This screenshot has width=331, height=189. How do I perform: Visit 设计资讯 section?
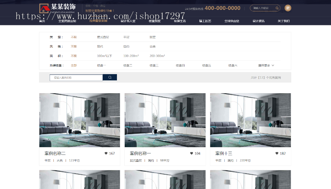point(259,21)
